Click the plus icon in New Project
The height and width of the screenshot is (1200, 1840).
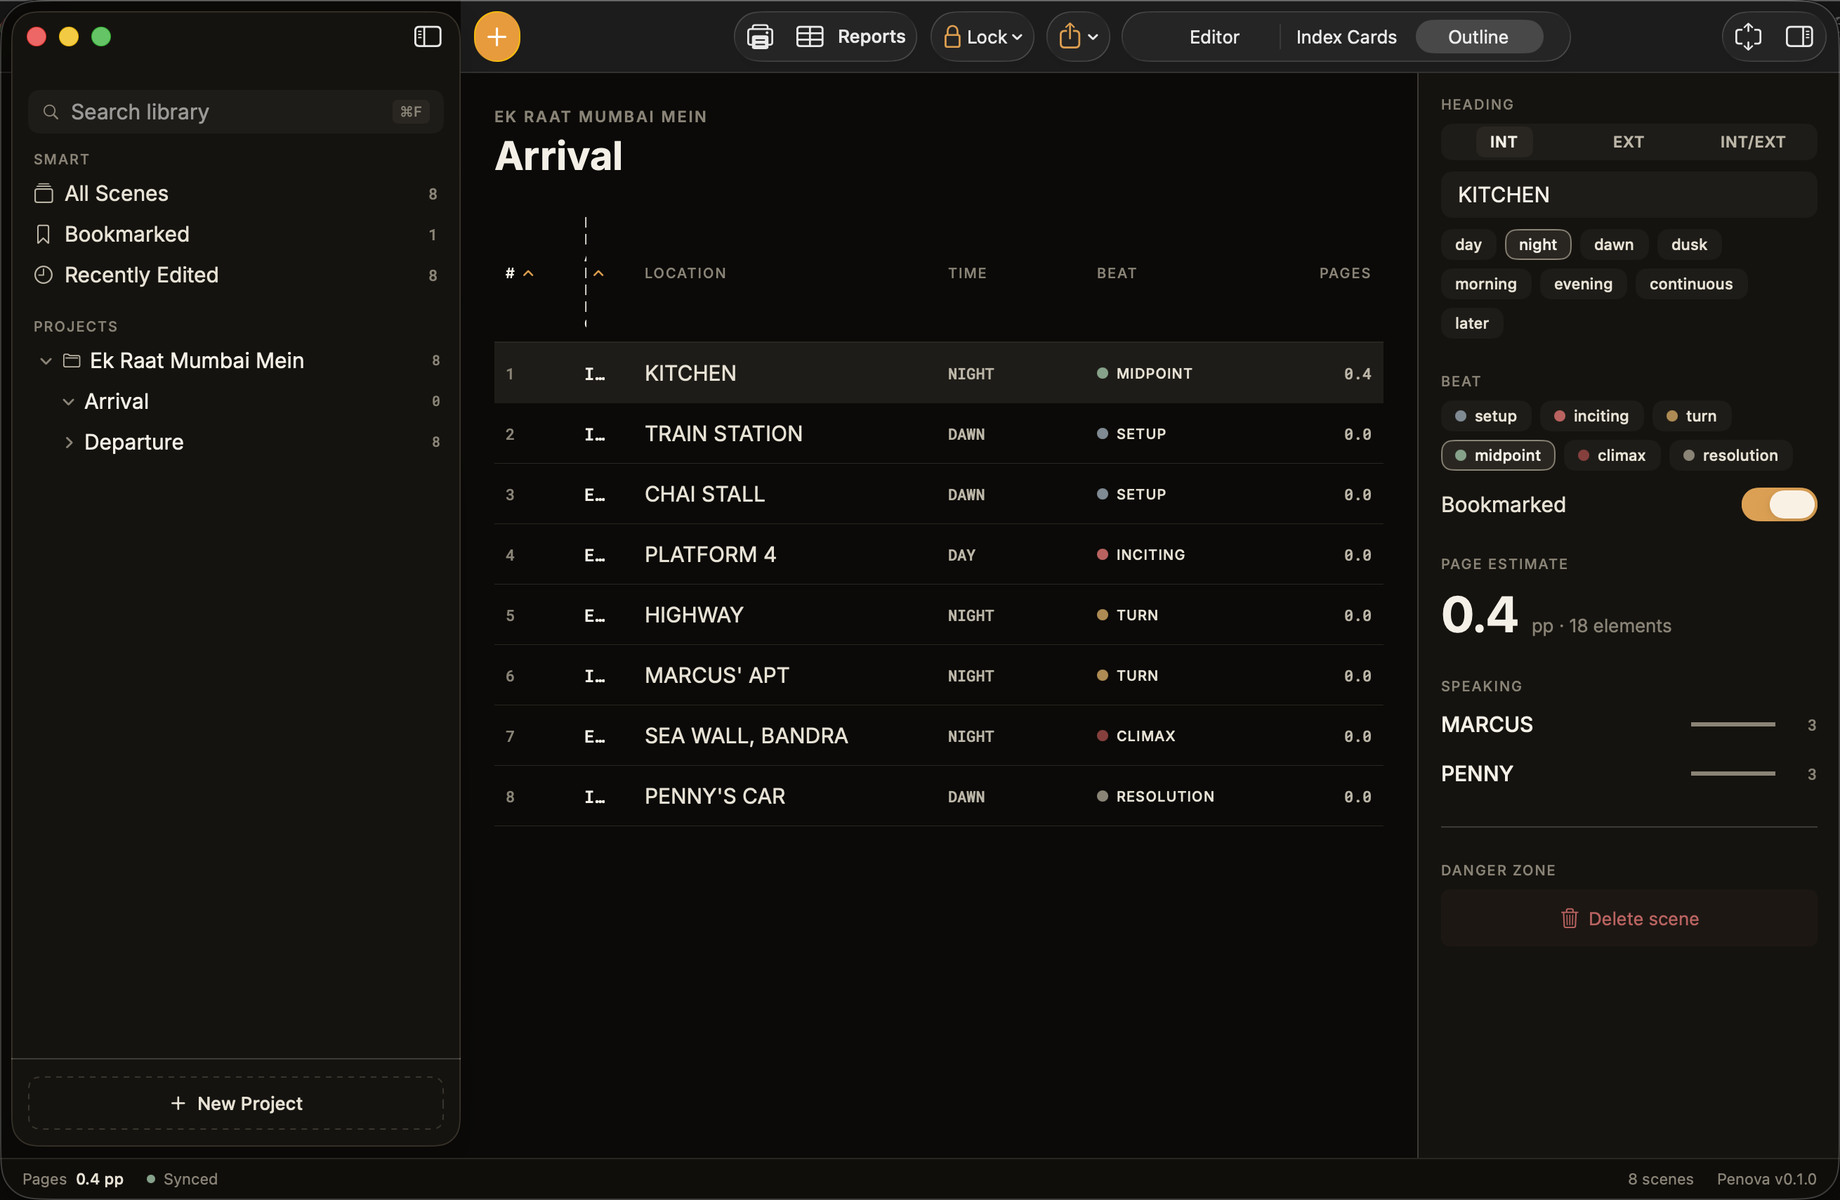click(178, 1102)
